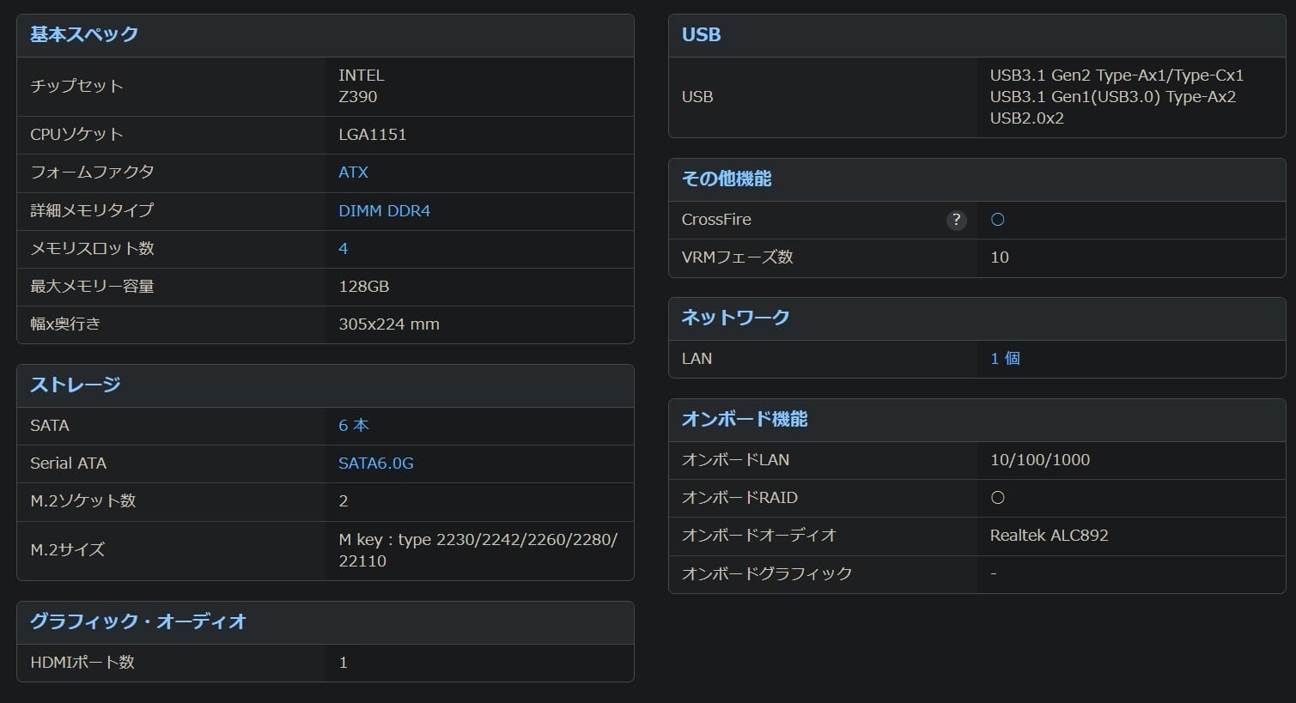This screenshot has width=1296, height=703.
Task: Click the white circle in the オンボードRAID row
Action: tap(997, 497)
